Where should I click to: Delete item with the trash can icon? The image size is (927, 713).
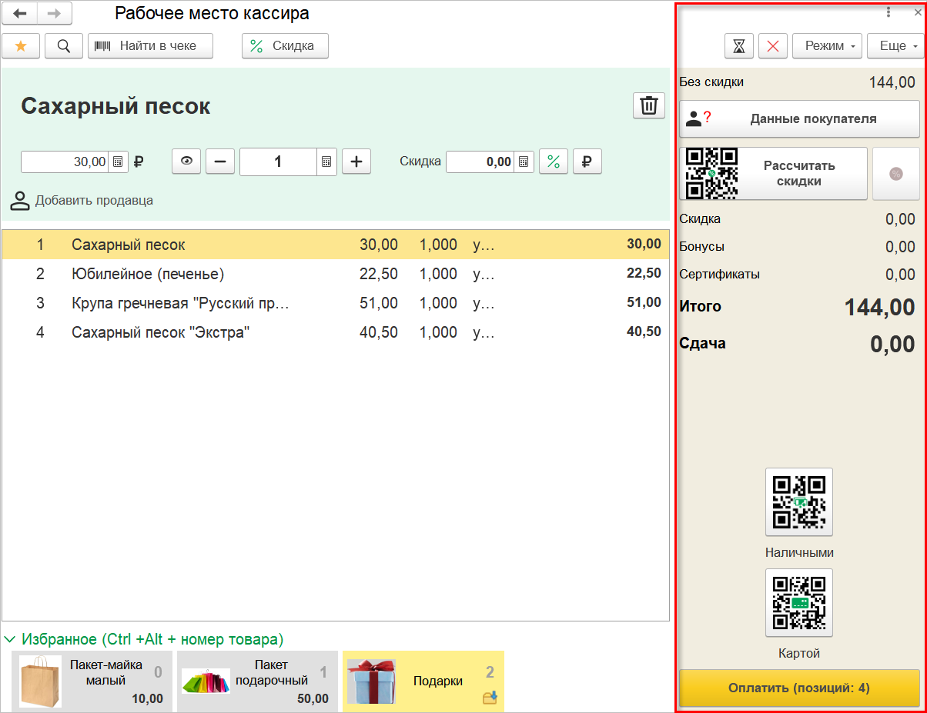(649, 105)
